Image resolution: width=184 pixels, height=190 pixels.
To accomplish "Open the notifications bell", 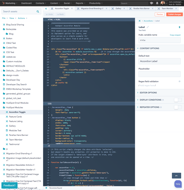I will (x=157, y=3).
